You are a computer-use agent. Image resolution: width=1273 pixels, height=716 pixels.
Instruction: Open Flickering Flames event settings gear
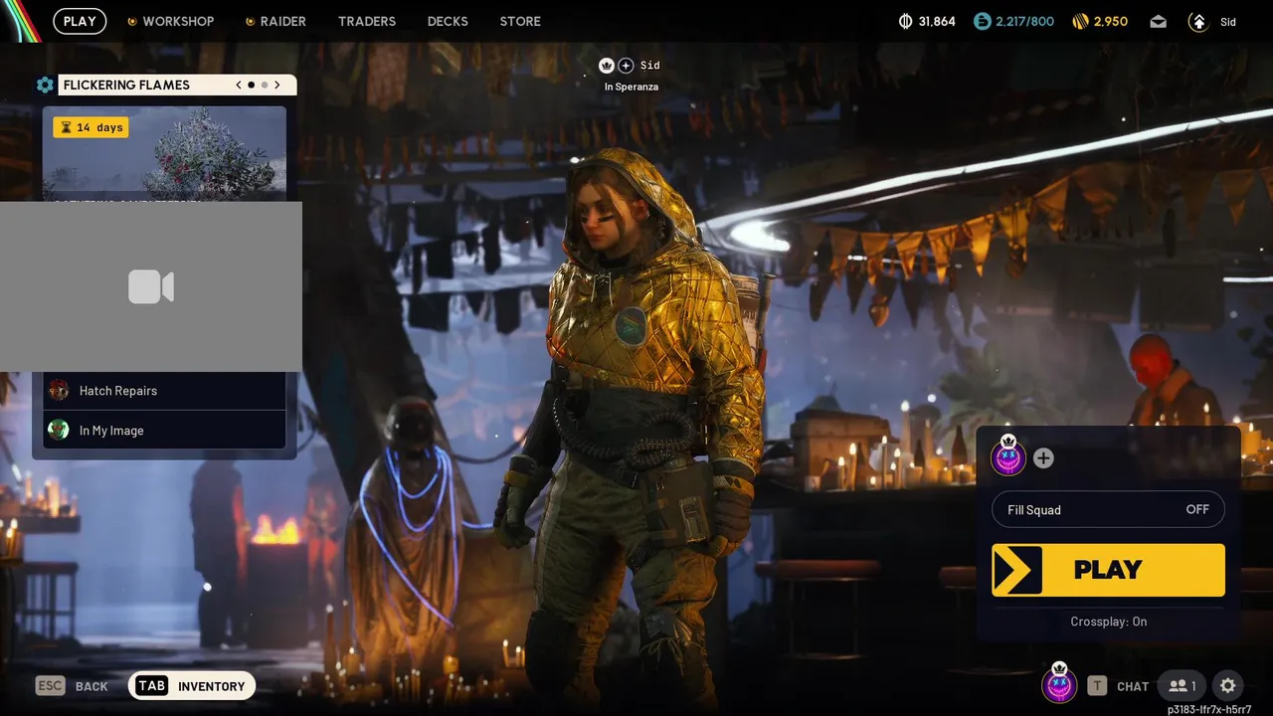[45, 85]
